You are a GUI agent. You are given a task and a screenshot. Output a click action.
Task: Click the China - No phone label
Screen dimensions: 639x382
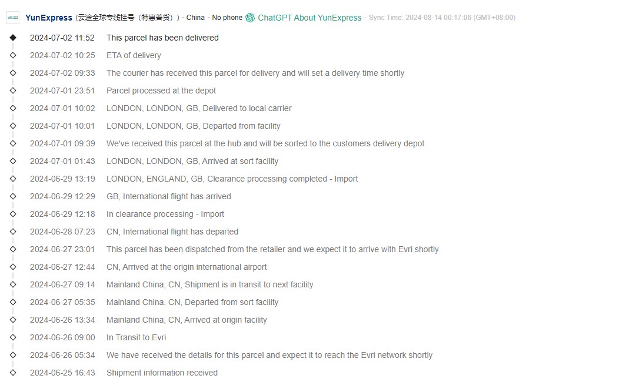(x=214, y=18)
